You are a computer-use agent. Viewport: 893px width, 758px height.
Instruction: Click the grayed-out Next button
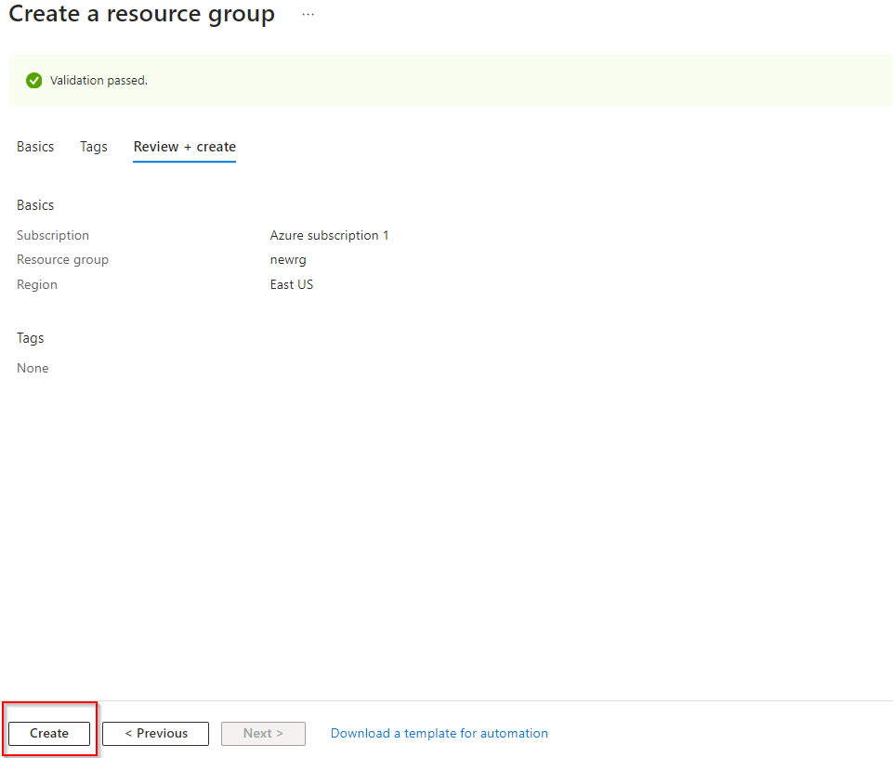coord(263,733)
